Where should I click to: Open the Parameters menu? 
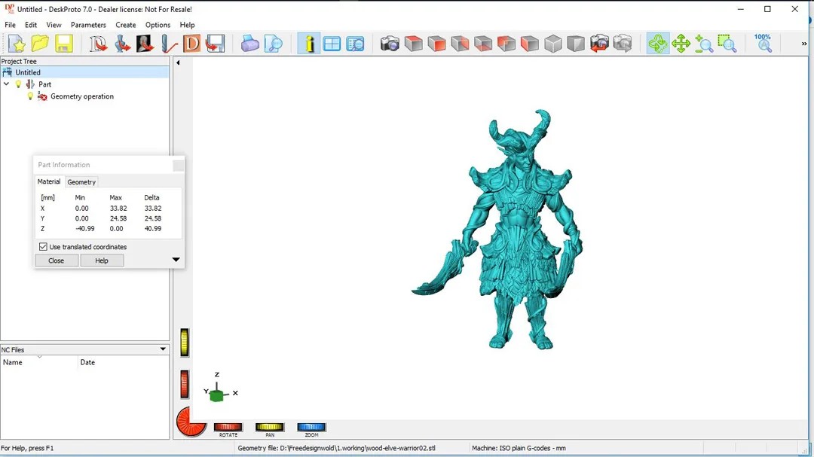tap(88, 25)
